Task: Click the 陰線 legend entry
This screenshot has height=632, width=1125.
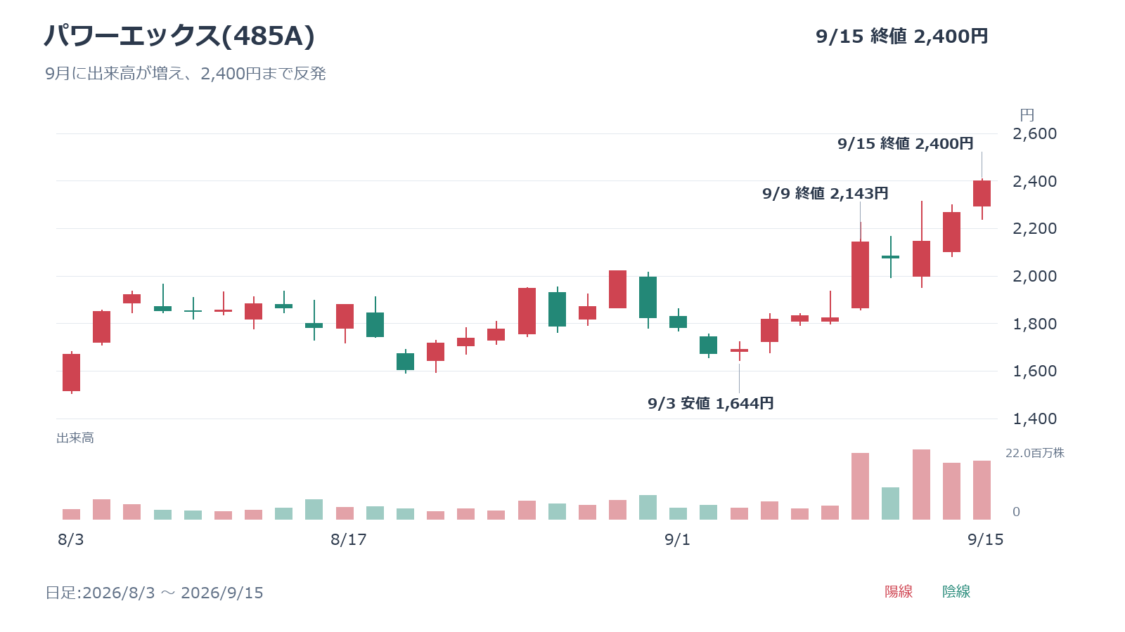Action: pos(956,592)
